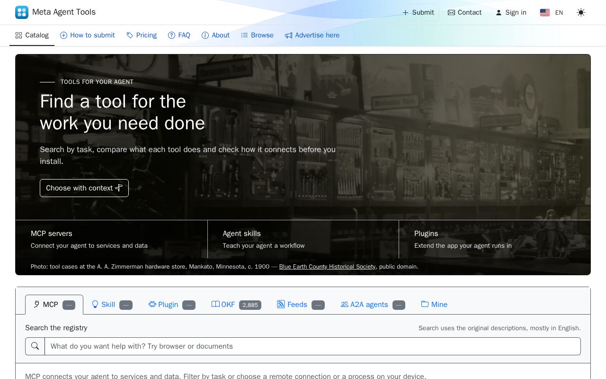This screenshot has width=606, height=379.
Task: Click the 'TOOLS FOR YOUR AGENT' label
Action: (x=97, y=82)
